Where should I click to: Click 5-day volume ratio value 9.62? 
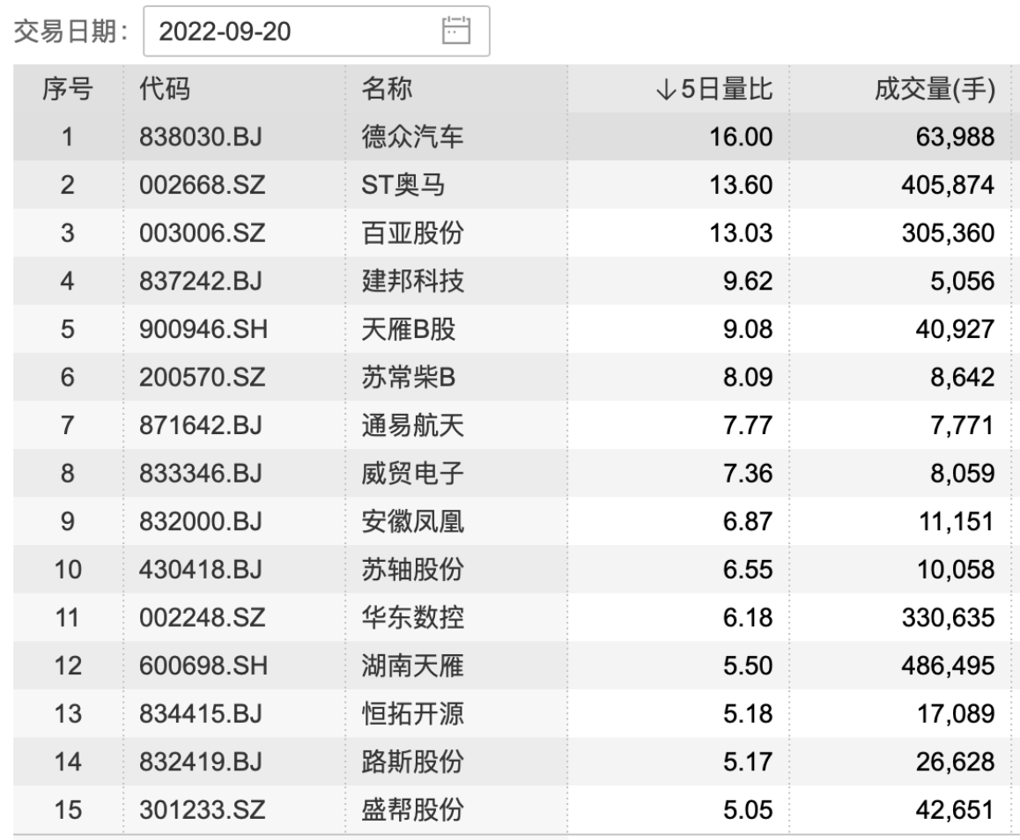748,281
